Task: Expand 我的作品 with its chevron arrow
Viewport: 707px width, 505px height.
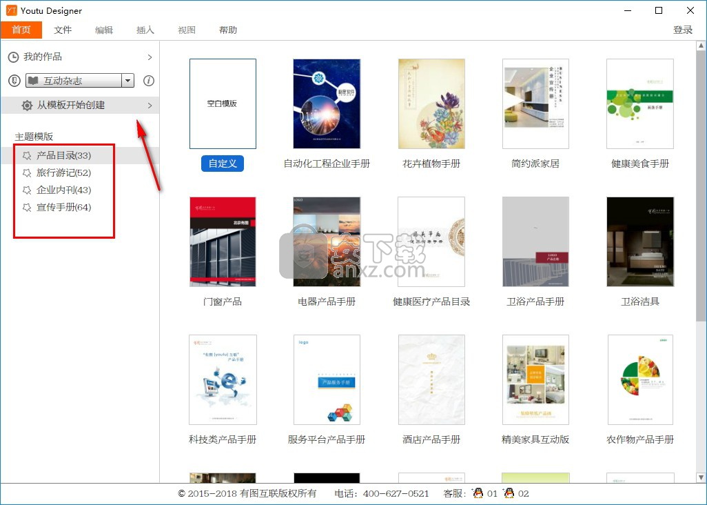Action: pos(150,57)
